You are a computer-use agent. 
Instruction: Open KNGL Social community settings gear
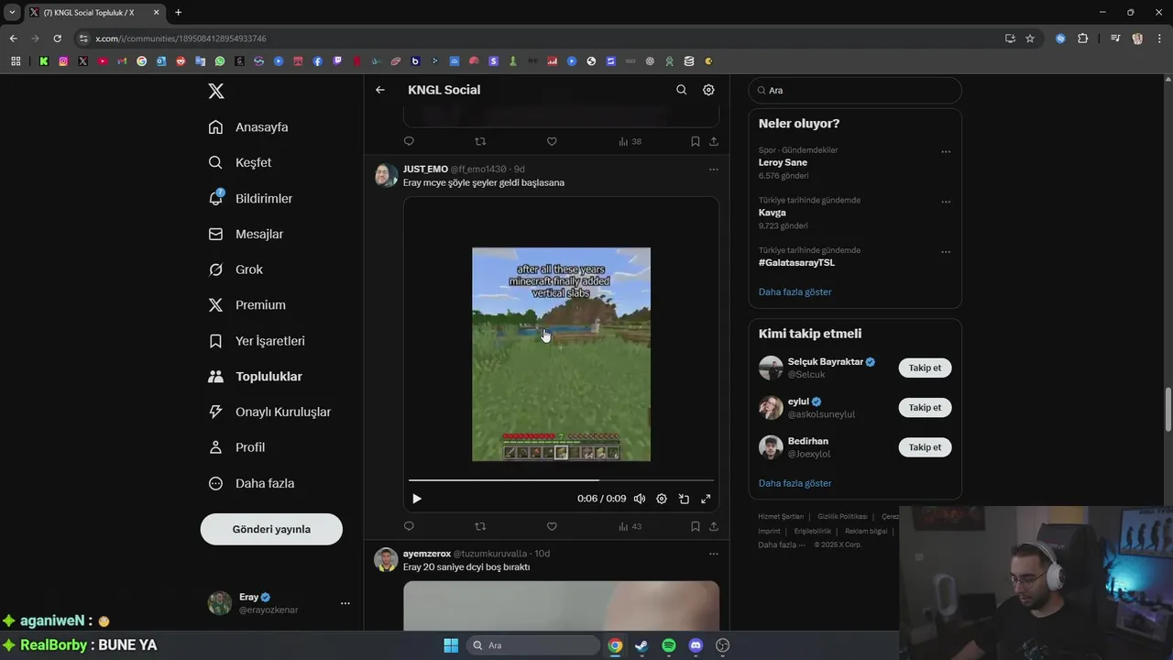click(708, 90)
